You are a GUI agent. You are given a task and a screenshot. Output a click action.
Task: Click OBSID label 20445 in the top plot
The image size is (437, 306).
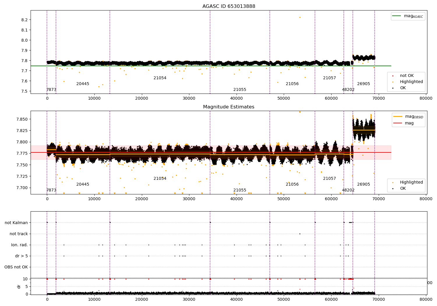pos(83,84)
